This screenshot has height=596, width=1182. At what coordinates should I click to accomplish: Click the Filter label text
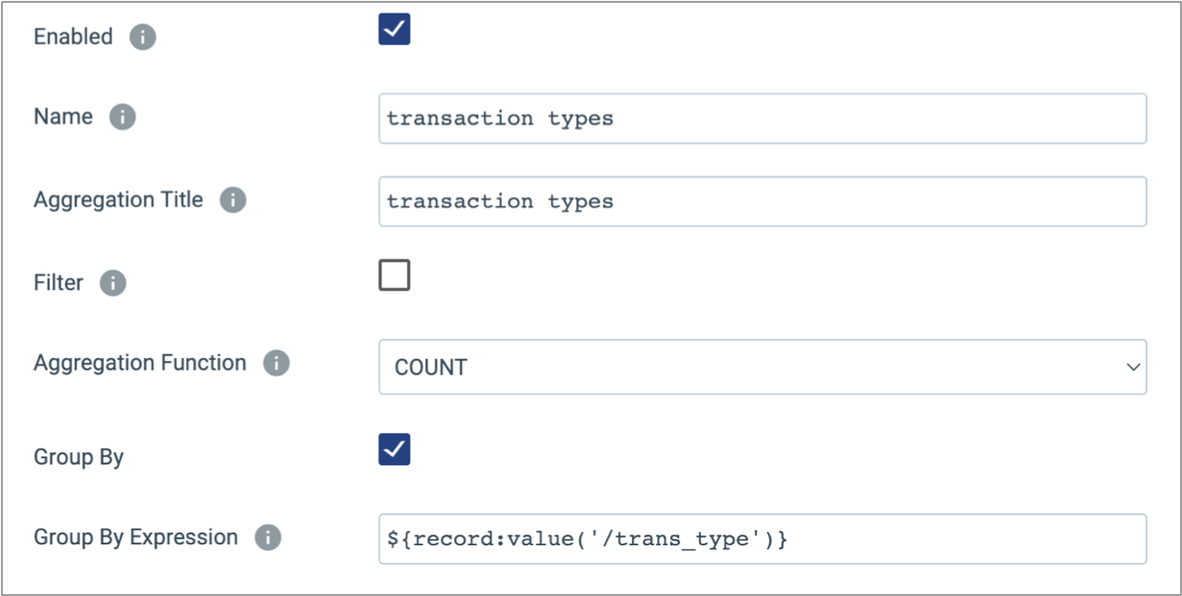click(59, 283)
